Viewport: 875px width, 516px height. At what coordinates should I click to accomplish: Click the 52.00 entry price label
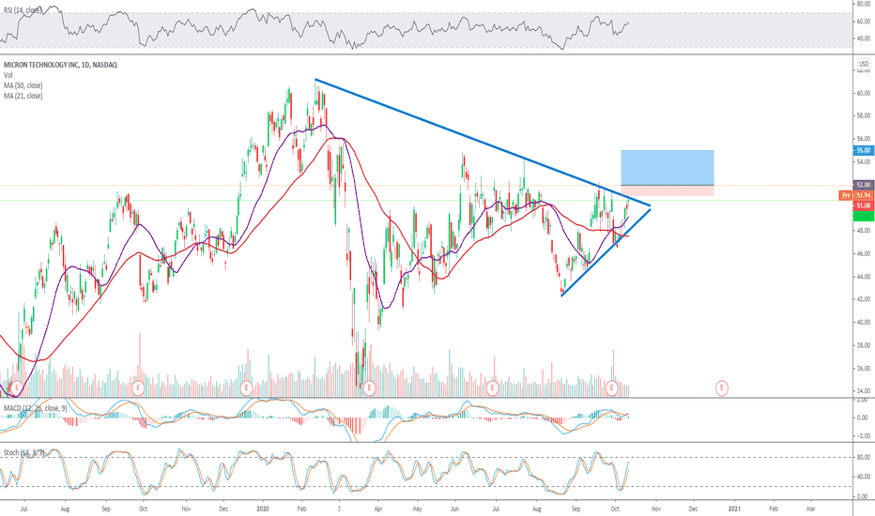click(x=864, y=185)
